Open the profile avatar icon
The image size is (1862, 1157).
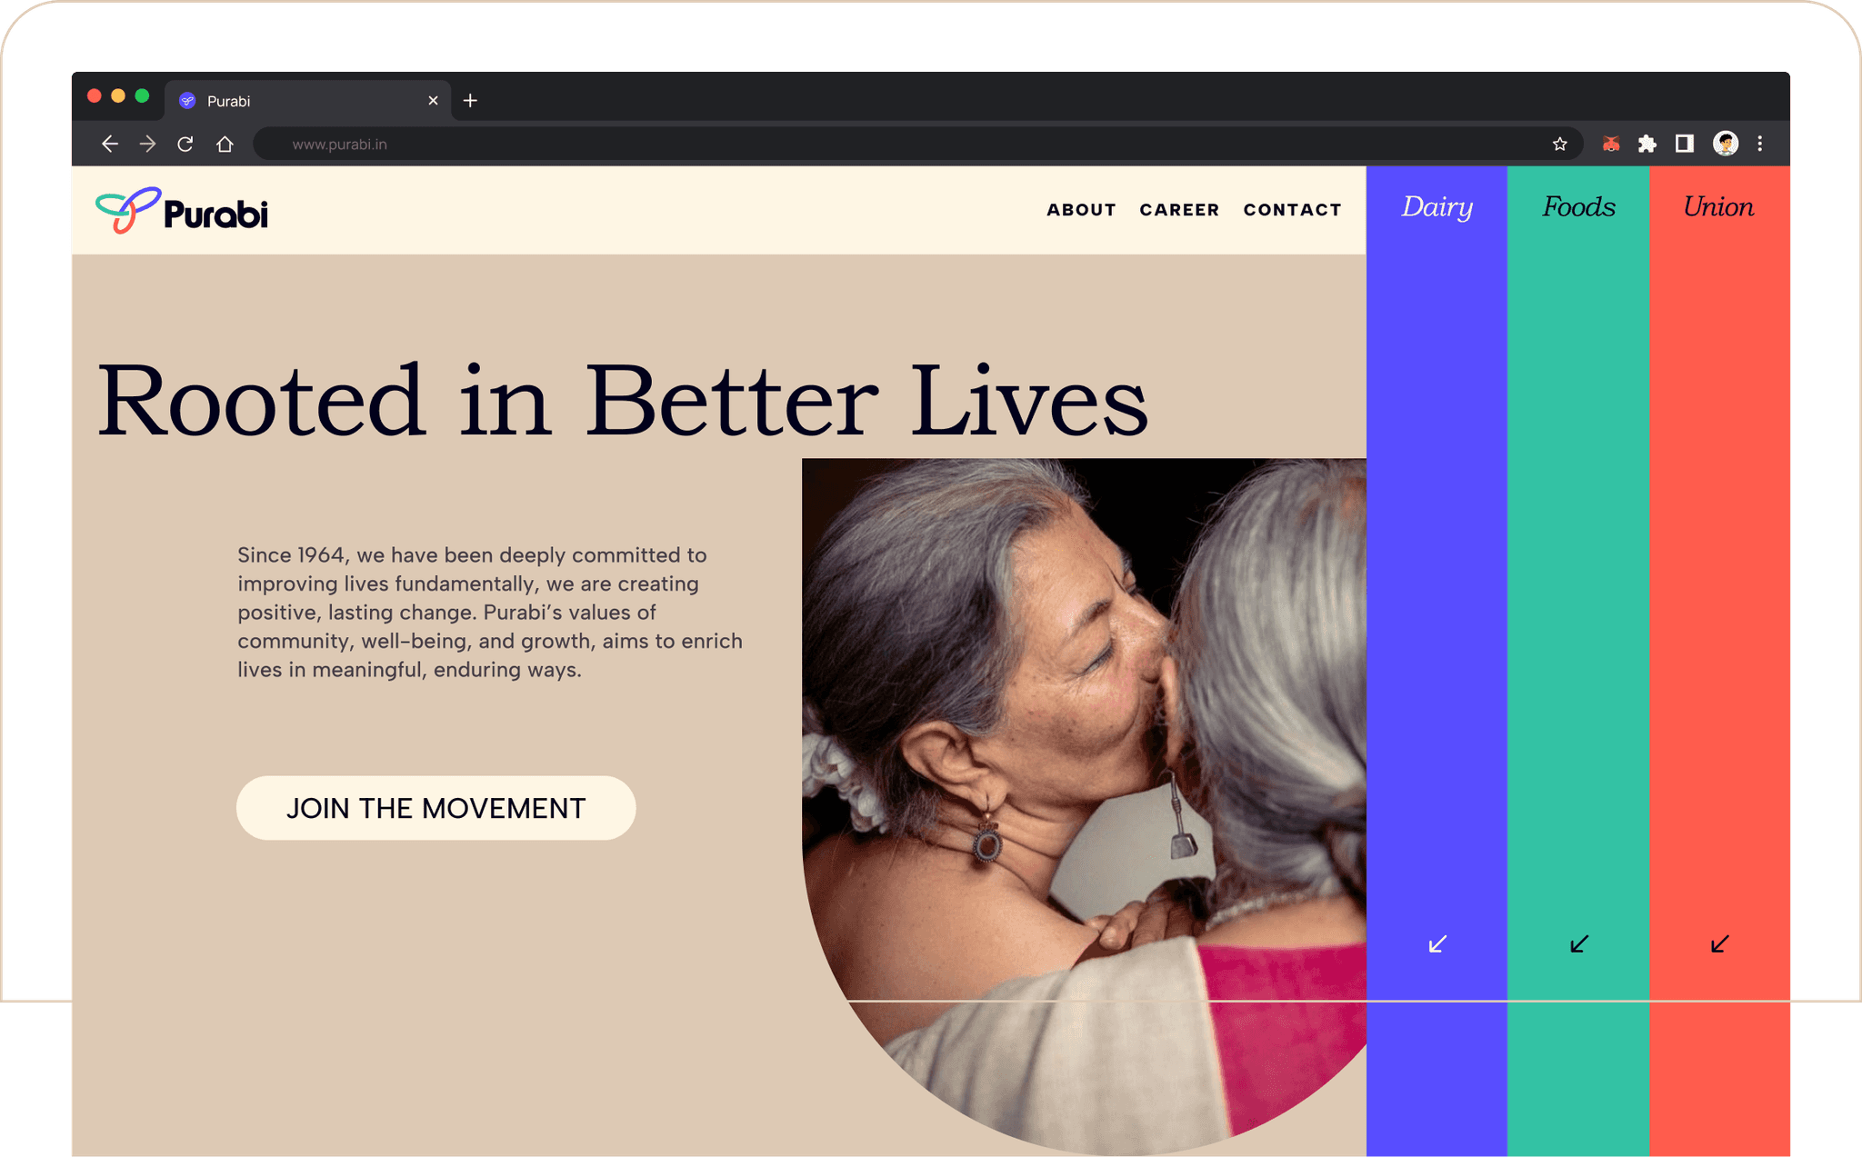point(1726,143)
